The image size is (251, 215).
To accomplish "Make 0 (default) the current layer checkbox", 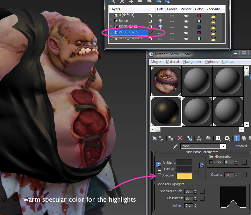I will 150,15.
